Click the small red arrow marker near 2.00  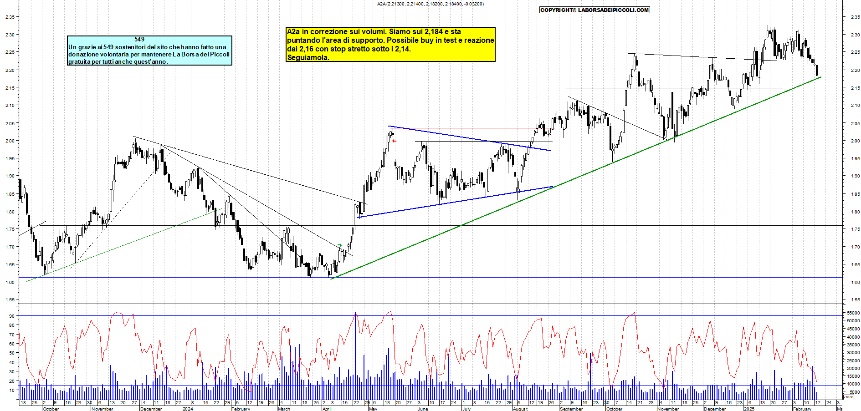(394, 141)
